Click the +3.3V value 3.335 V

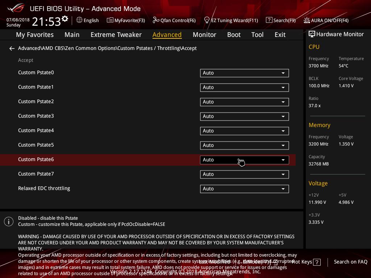click(316, 222)
